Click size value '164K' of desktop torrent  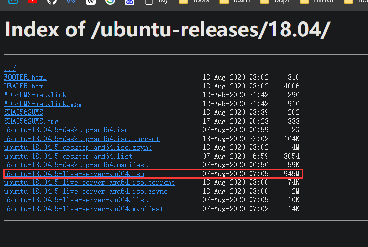[x=292, y=139]
